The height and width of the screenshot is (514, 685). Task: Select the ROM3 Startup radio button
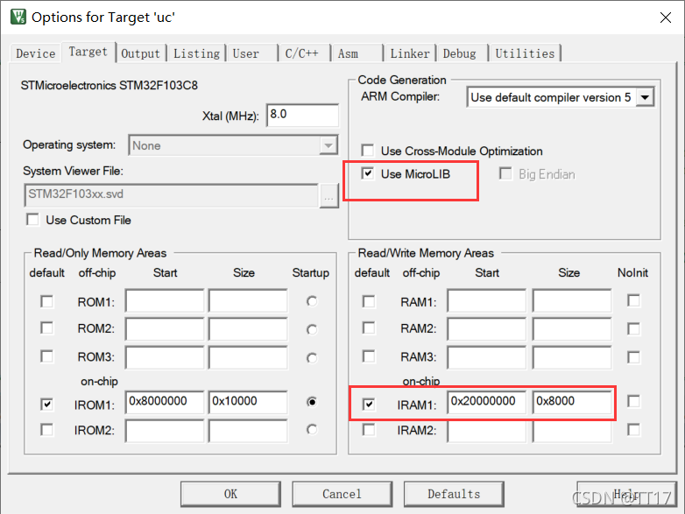(x=312, y=358)
